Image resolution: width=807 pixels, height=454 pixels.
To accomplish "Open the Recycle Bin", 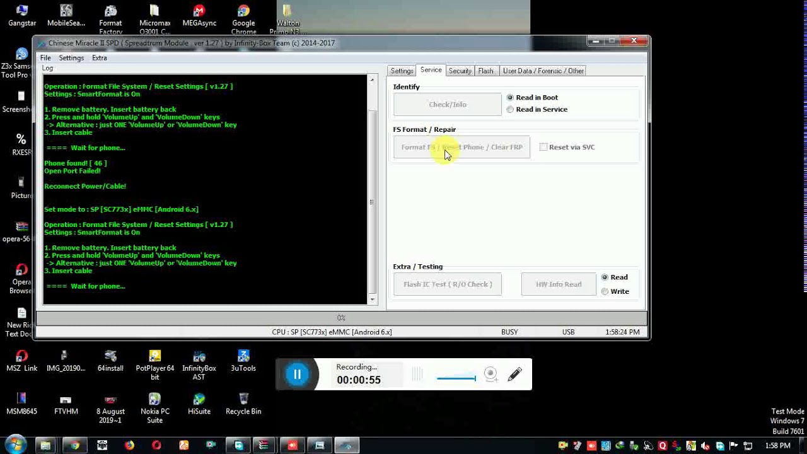I will [243, 404].
